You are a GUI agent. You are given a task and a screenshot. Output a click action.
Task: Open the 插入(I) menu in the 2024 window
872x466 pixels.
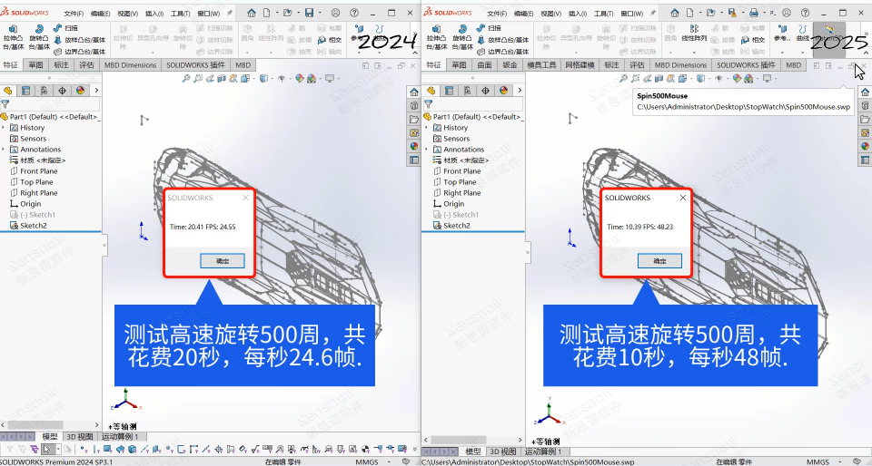[x=154, y=15]
